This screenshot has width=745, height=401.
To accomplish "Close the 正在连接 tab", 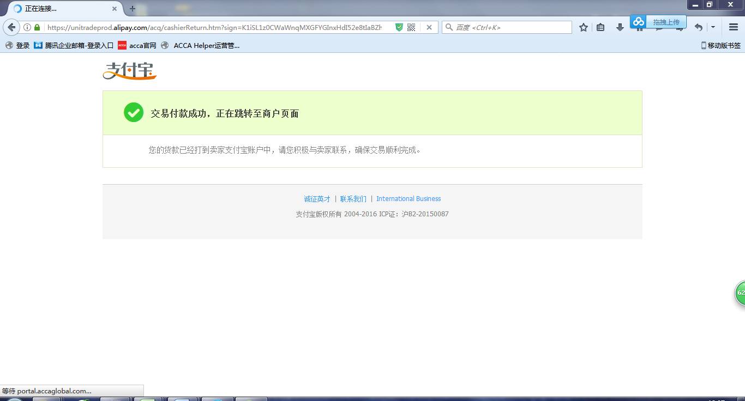I will 115,9.
